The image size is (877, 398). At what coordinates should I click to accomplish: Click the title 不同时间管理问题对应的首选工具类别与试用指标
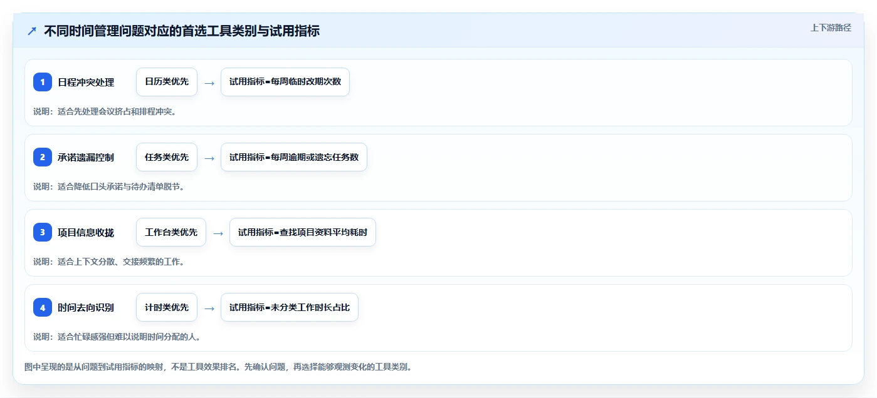tap(182, 31)
